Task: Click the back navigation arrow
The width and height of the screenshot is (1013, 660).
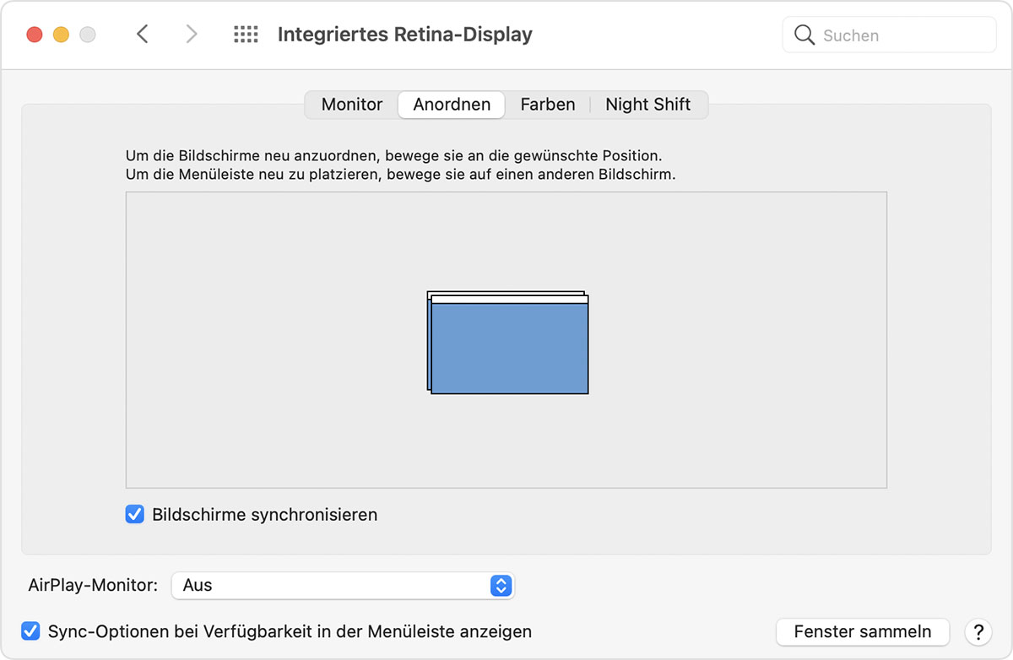Action: pyautogui.click(x=142, y=34)
